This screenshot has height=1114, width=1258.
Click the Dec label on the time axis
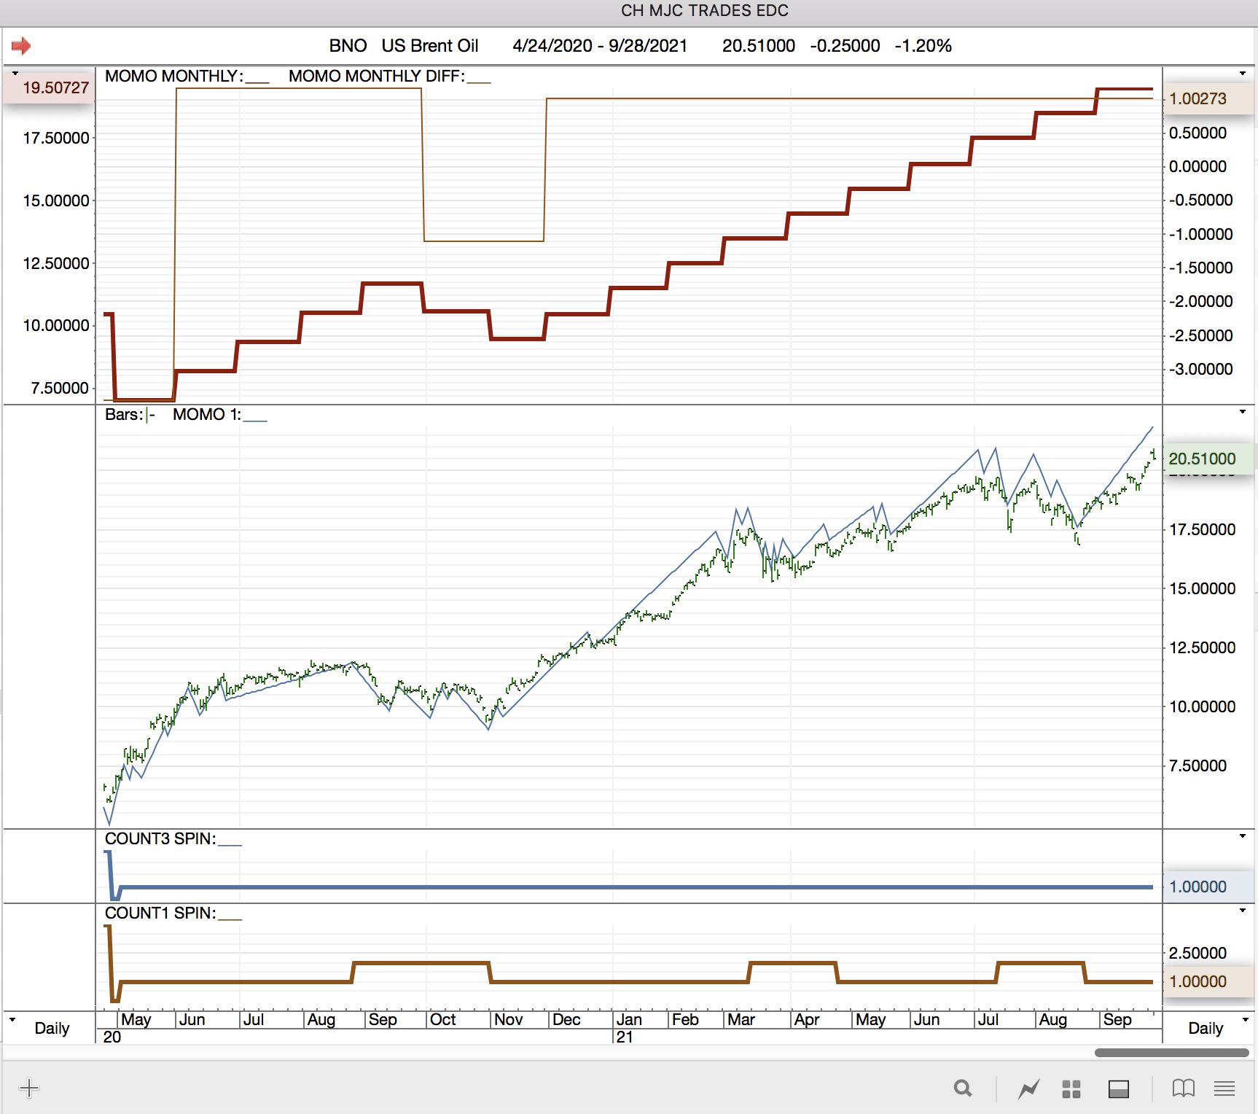point(566,1019)
